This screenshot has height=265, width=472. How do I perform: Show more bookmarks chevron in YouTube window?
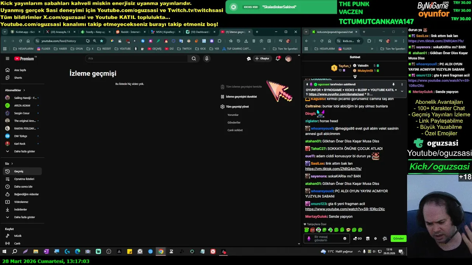264,49
